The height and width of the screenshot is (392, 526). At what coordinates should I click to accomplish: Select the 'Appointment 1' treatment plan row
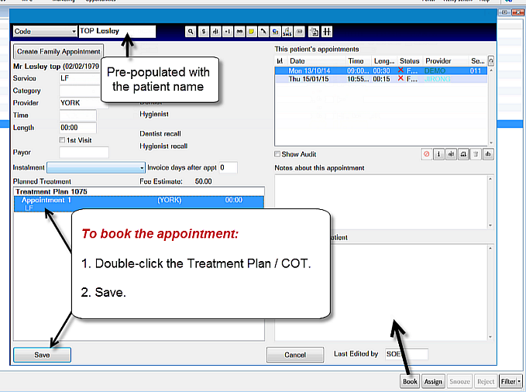[x=139, y=204]
